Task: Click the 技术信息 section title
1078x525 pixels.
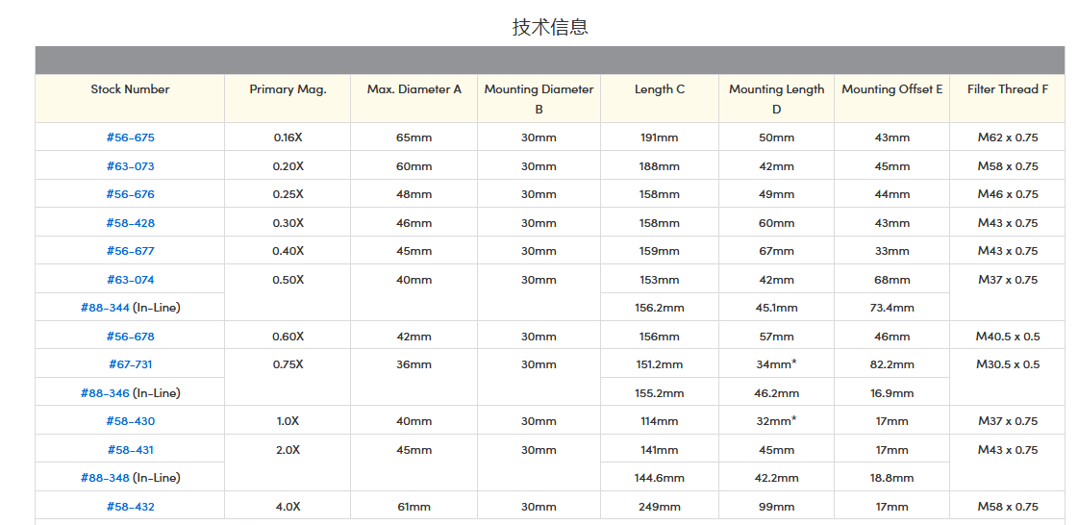Action: 550,27
